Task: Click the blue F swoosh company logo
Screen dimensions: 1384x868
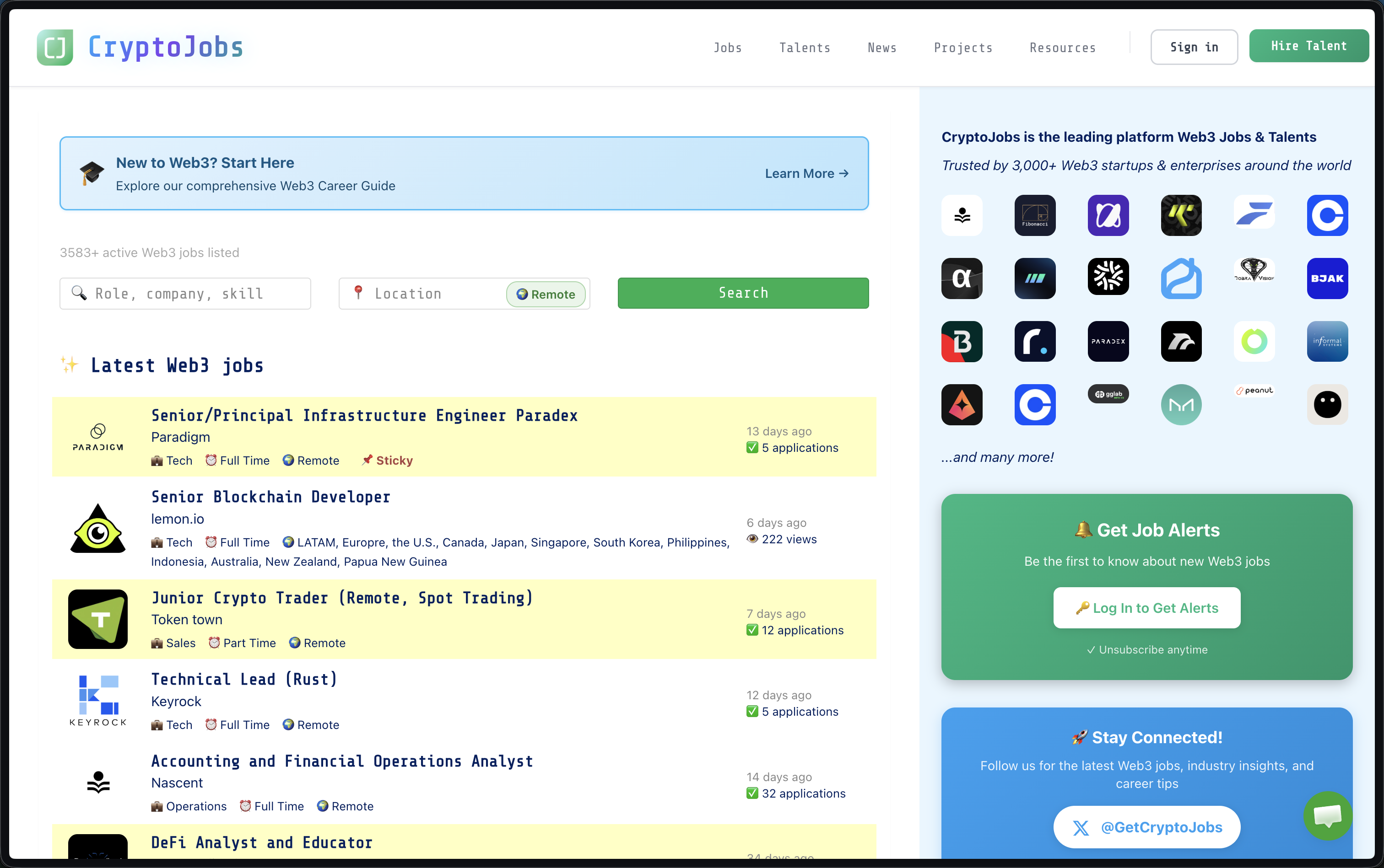Action: click(x=1254, y=212)
